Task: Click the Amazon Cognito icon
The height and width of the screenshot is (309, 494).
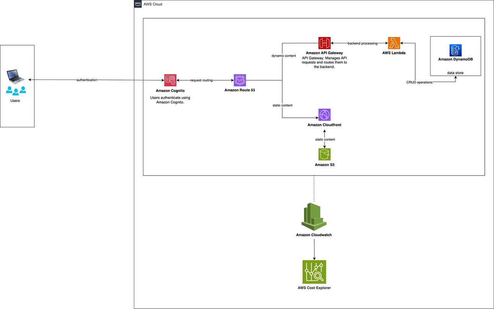Action: 170,80
